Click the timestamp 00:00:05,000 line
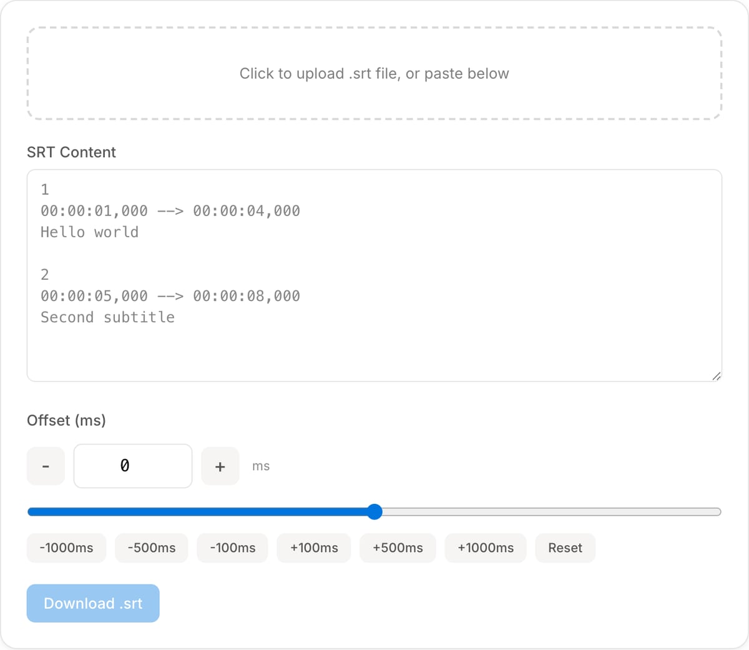 click(170, 296)
